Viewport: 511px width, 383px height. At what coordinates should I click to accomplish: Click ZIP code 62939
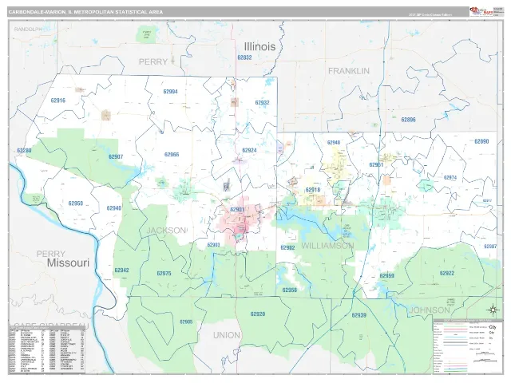pyautogui.click(x=358, y=315)
